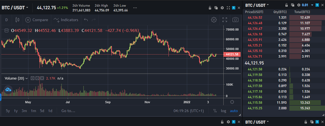Take a chart snapshot with the camera icon
The width and height of the screenshot is (325, 126).
click(x=235, y=20)
